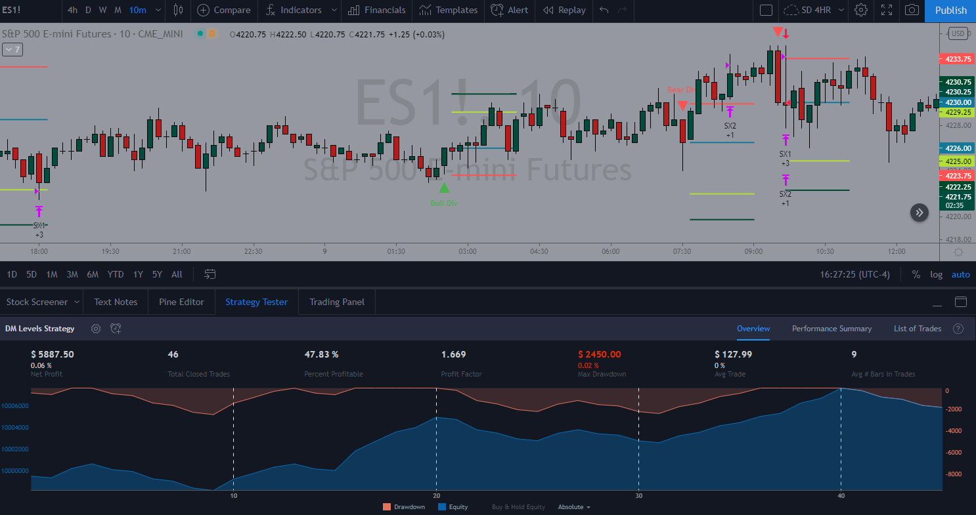Open the Trading Panel tab
Image resolution: width=976 pixels, height=515 pixels.
(337, 302)
